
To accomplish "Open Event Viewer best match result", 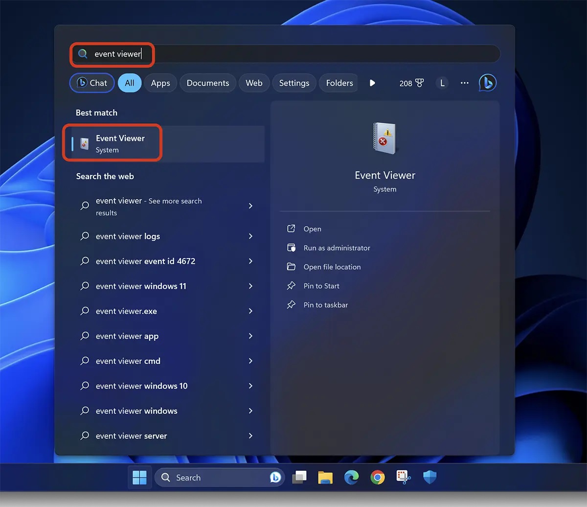I will tap(168, 144).
